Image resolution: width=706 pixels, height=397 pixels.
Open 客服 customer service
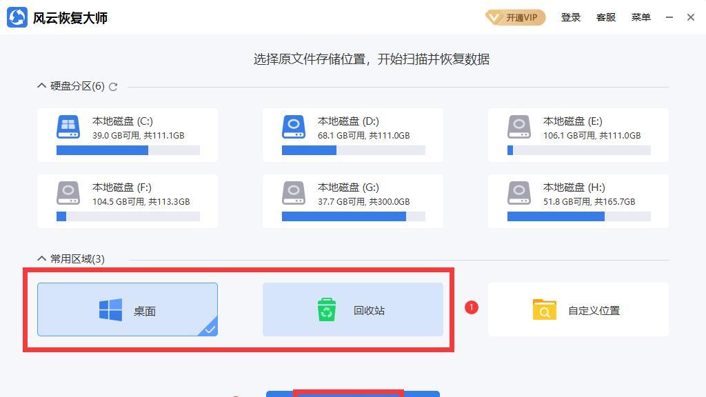[x=605, y=17]
